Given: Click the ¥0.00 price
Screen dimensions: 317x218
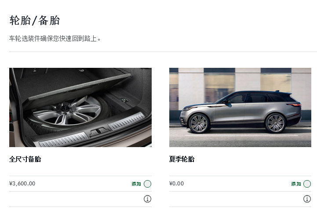Looking at the screenshot, I should [x=176, y=184].
